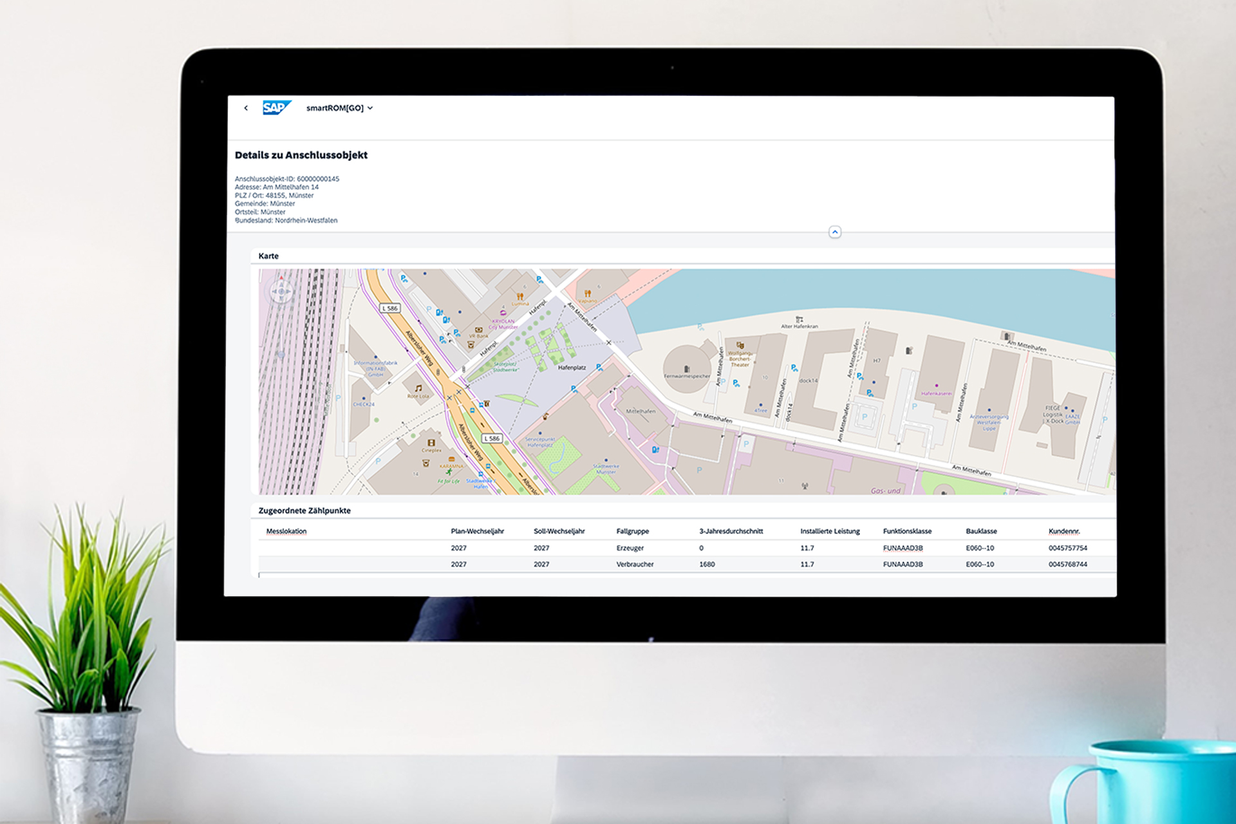Click the Wolfgang Borchert Theater icon
The width and height of the screenshot is (1236, 824).
pyautogui.click(x=740, y=346)
